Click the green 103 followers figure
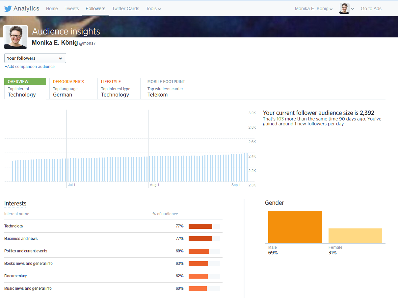 click(x=280, y=119)
